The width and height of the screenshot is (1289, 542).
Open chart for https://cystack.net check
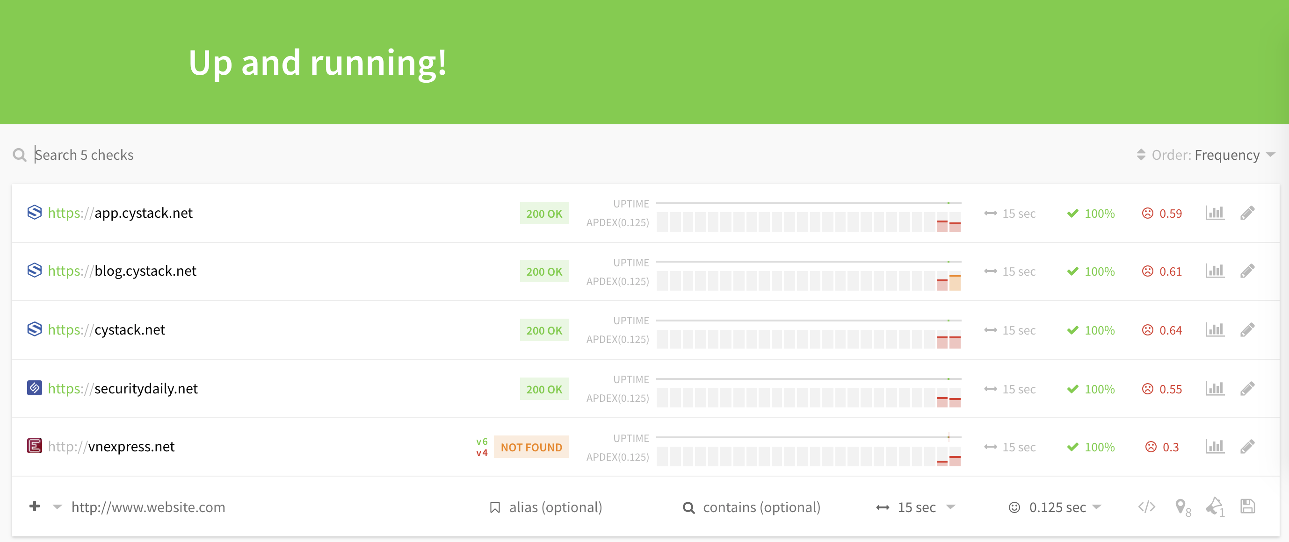(x=1215, y=330)
